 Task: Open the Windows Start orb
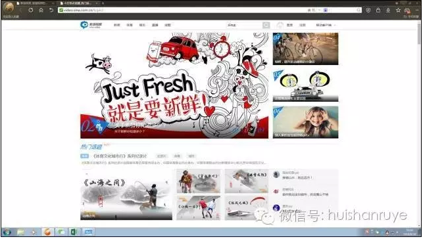pos(7,232)
